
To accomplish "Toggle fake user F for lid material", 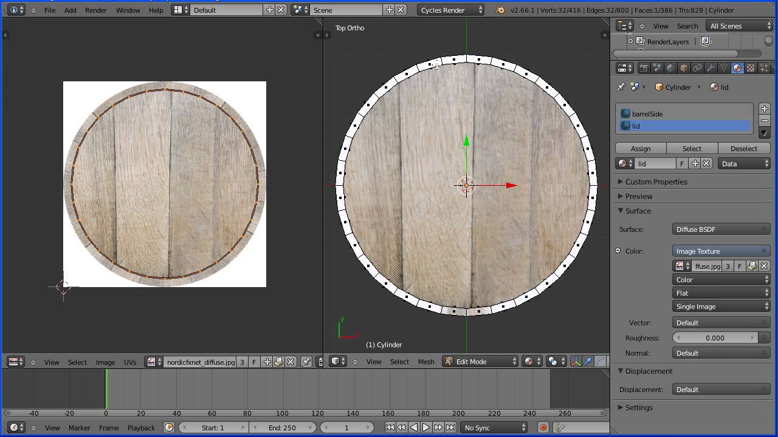I will [682, 164].
